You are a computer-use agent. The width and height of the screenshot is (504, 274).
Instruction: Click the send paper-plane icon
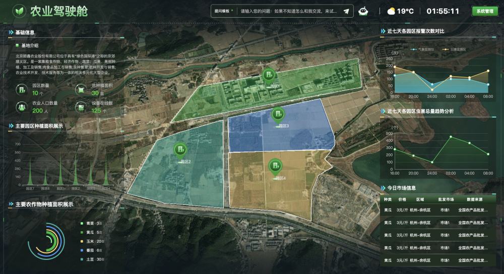pyautogui.click(x=346, y=11)
